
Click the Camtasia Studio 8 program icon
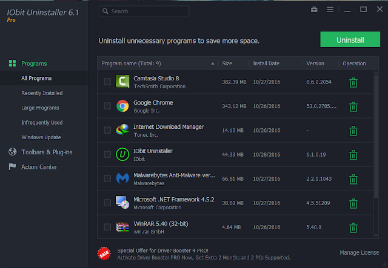122,82
